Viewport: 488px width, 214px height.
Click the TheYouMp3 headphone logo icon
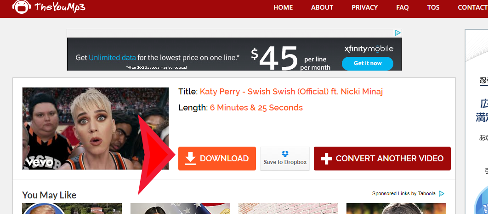point(22,6)
